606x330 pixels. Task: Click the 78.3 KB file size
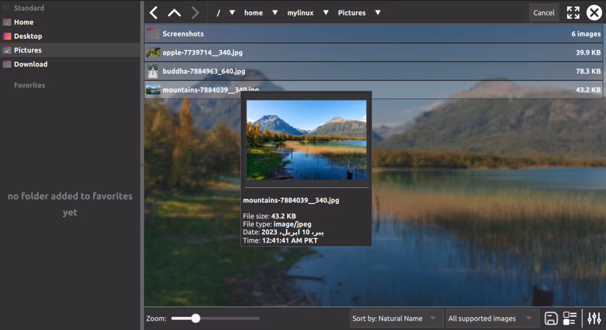pyautogui.click(x=588, y=71)
